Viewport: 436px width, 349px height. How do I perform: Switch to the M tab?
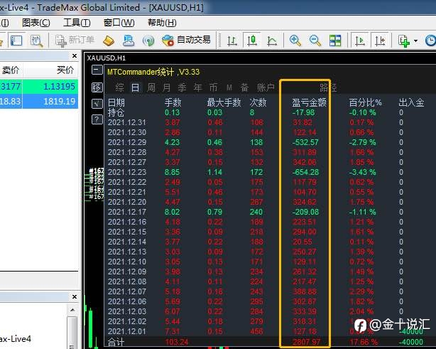pos(229,88)
